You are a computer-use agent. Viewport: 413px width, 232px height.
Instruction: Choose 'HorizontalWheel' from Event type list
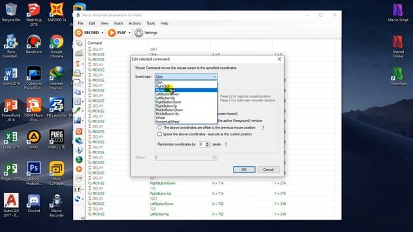[x=186, y=122]
